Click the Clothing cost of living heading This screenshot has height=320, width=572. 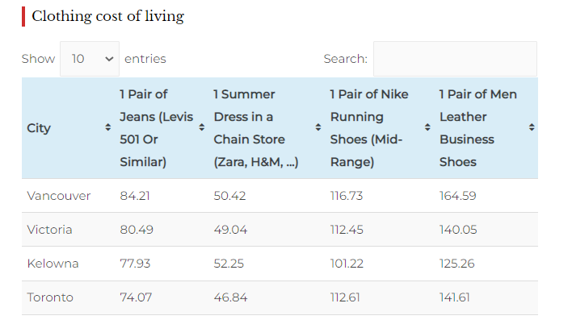[108, 16]
